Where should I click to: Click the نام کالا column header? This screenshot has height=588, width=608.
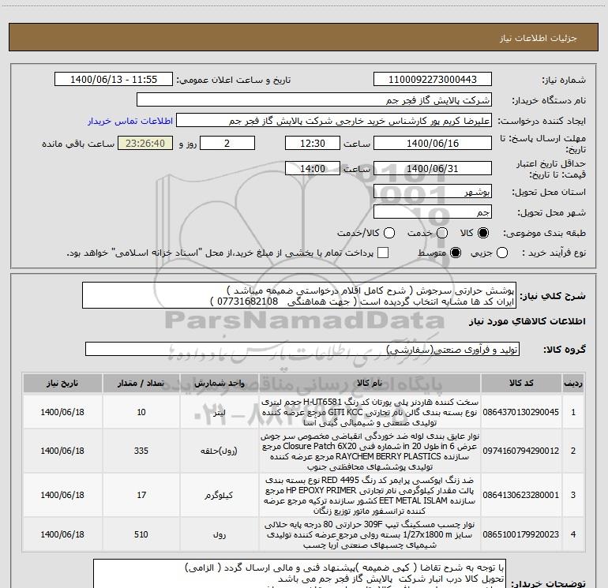[370, 384]
